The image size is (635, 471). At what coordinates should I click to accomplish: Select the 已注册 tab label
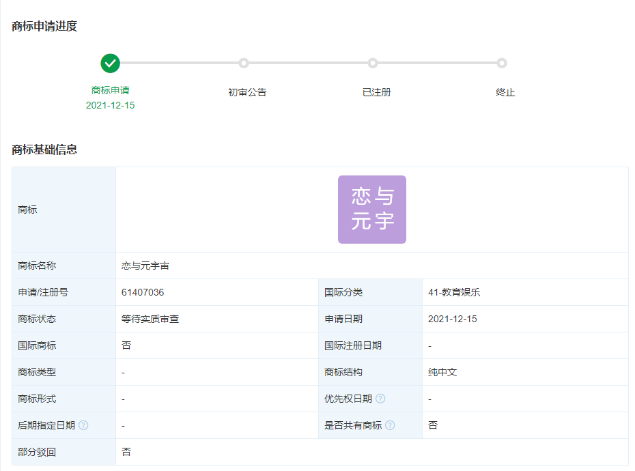372,91
